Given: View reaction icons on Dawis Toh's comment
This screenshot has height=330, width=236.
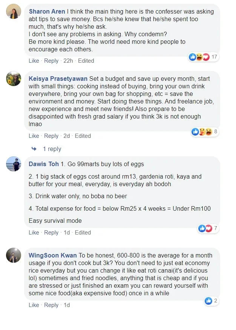Looking at the screenshot, I should point(205,228).
